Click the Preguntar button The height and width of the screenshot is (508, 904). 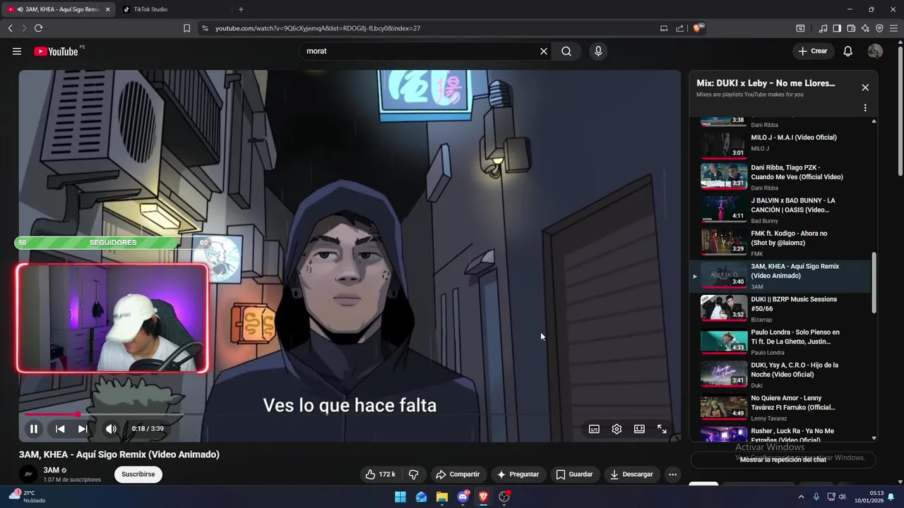pos(518,475)
